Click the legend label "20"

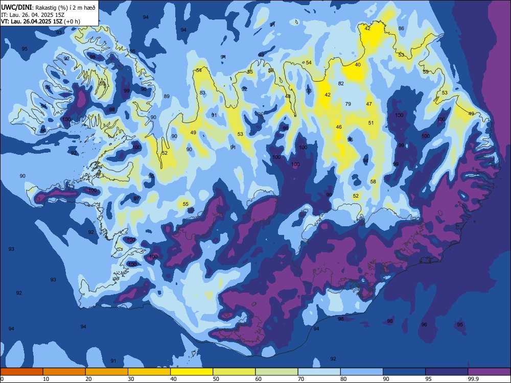click(88, 379)
